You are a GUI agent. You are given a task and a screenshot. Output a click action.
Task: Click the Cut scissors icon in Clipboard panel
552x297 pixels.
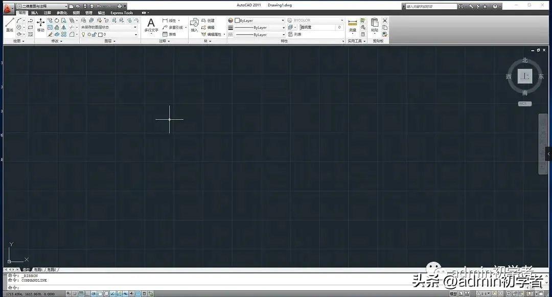[x=385, y=20]
